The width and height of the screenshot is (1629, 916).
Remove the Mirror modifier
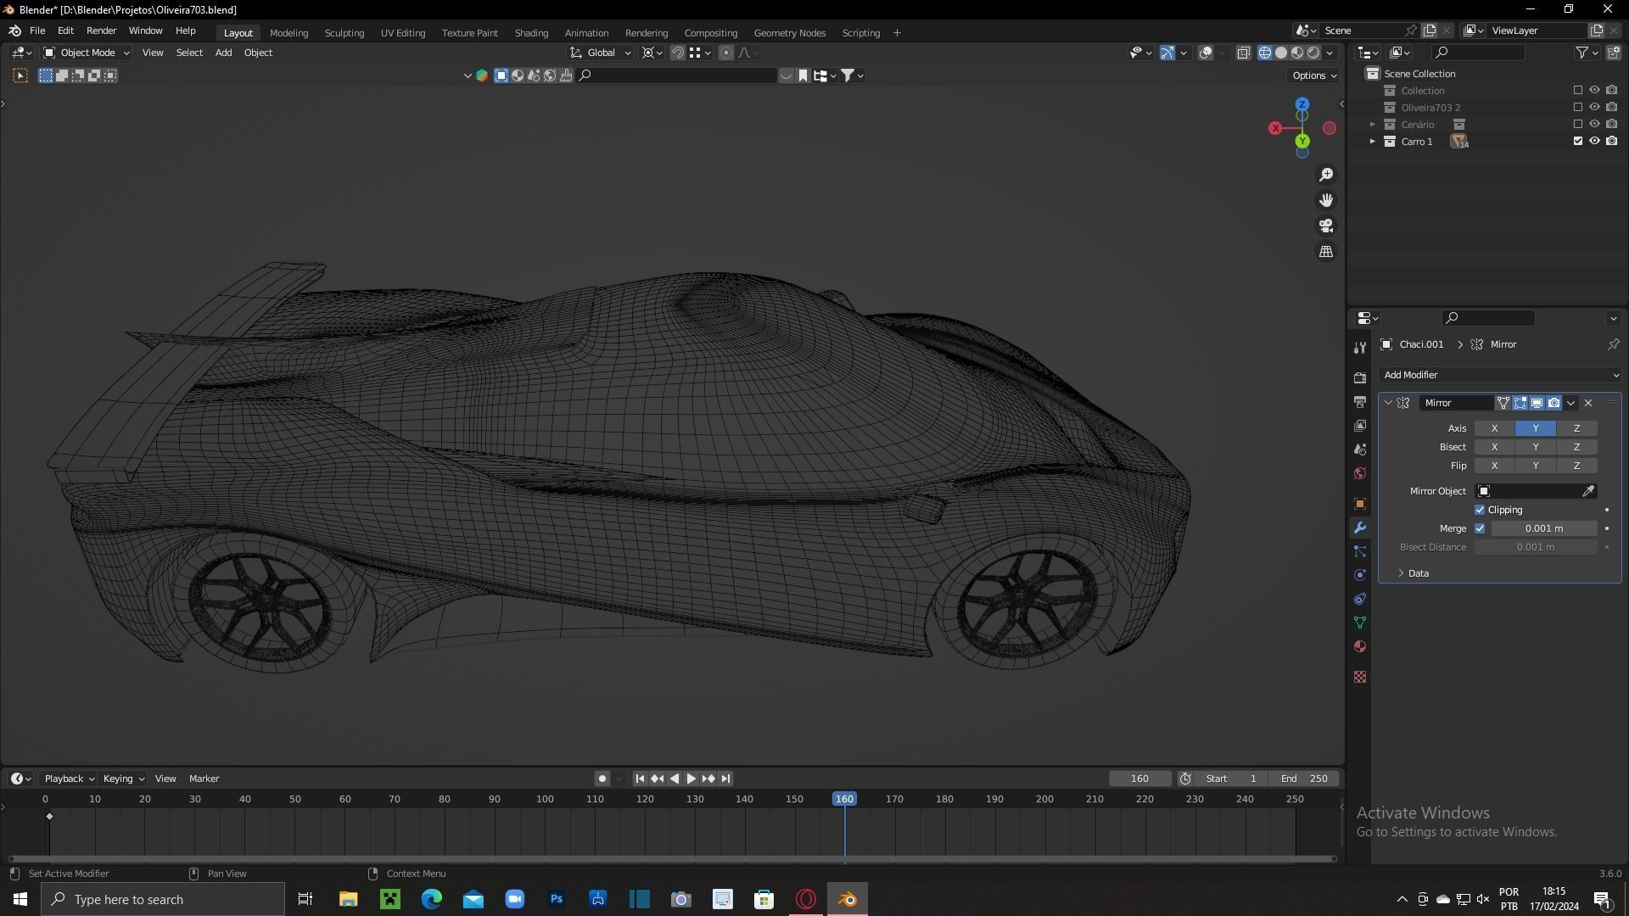point(1588,403)
